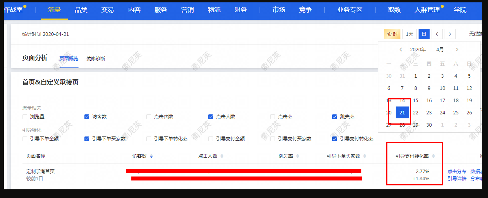The image size is (488, 198).
Task: Enable the 引导下单金额 checkbox
Action: point(25,139)
